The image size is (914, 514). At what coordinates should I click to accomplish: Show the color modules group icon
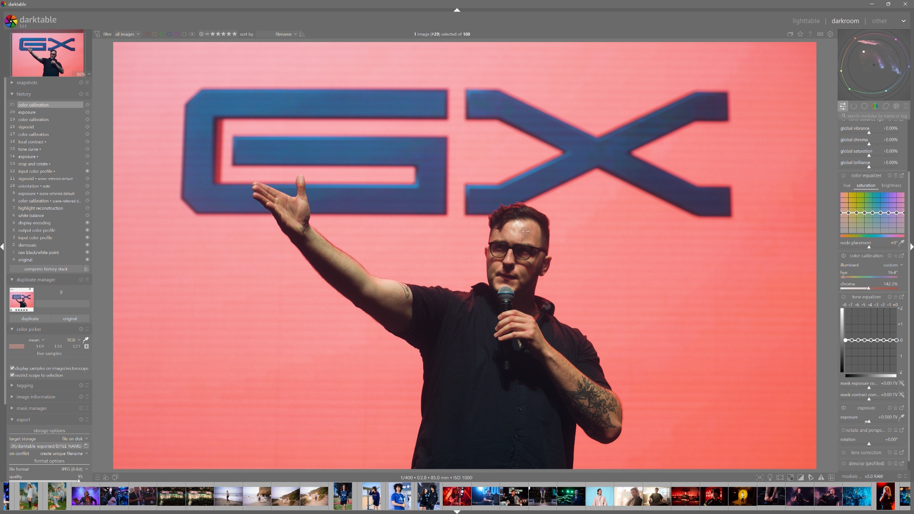875,106
